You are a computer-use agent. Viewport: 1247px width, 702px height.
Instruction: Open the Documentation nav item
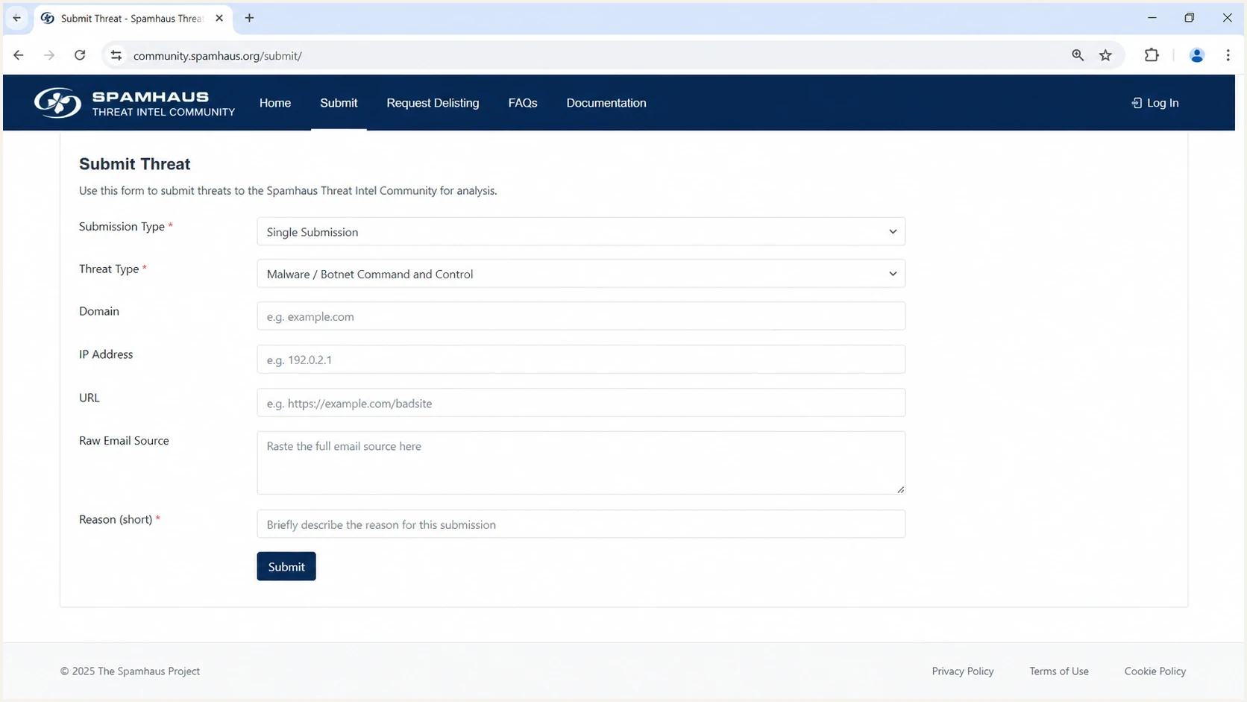(x=606, y=103)
